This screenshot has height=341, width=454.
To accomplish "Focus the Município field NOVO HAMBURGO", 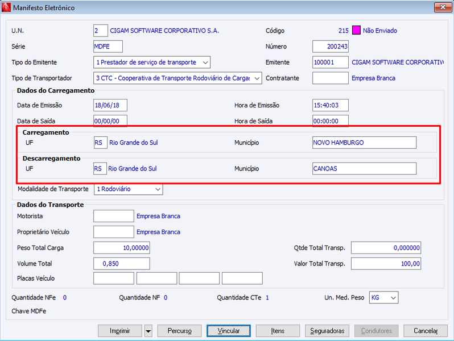I will click(x=364, y=143).
